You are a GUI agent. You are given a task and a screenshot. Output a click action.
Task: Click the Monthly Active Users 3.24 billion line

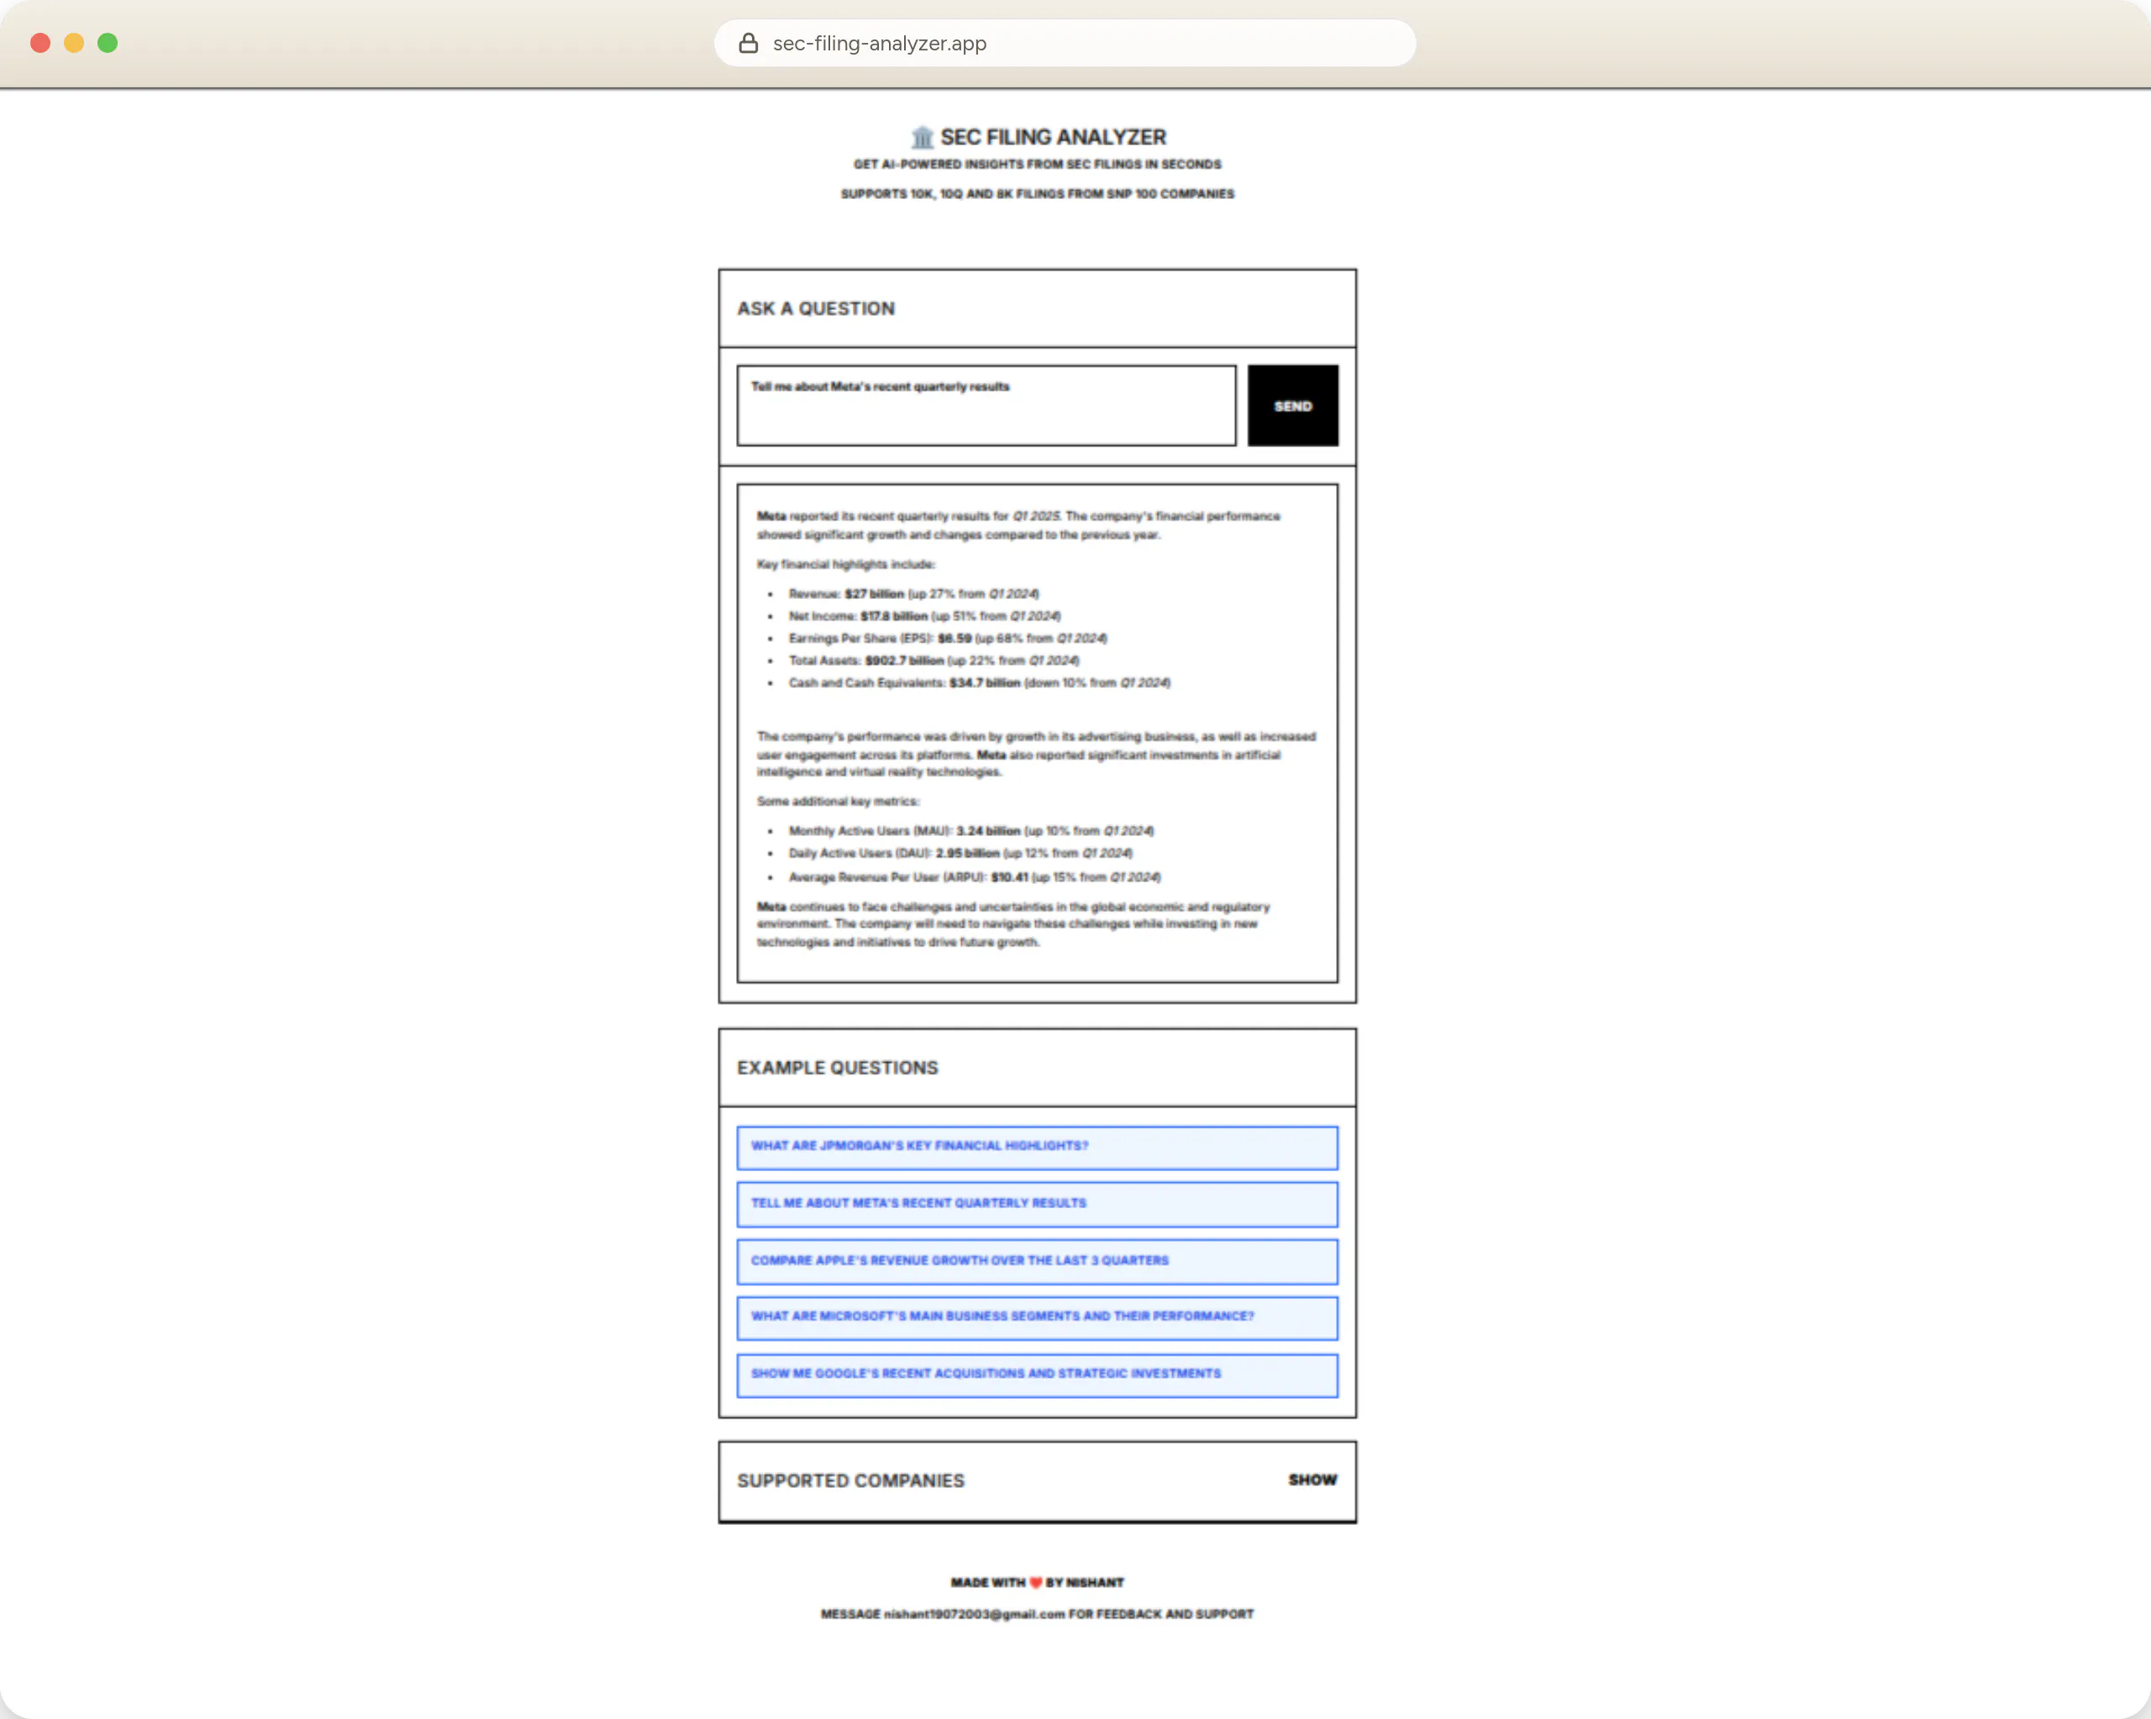tap(970, 831)
